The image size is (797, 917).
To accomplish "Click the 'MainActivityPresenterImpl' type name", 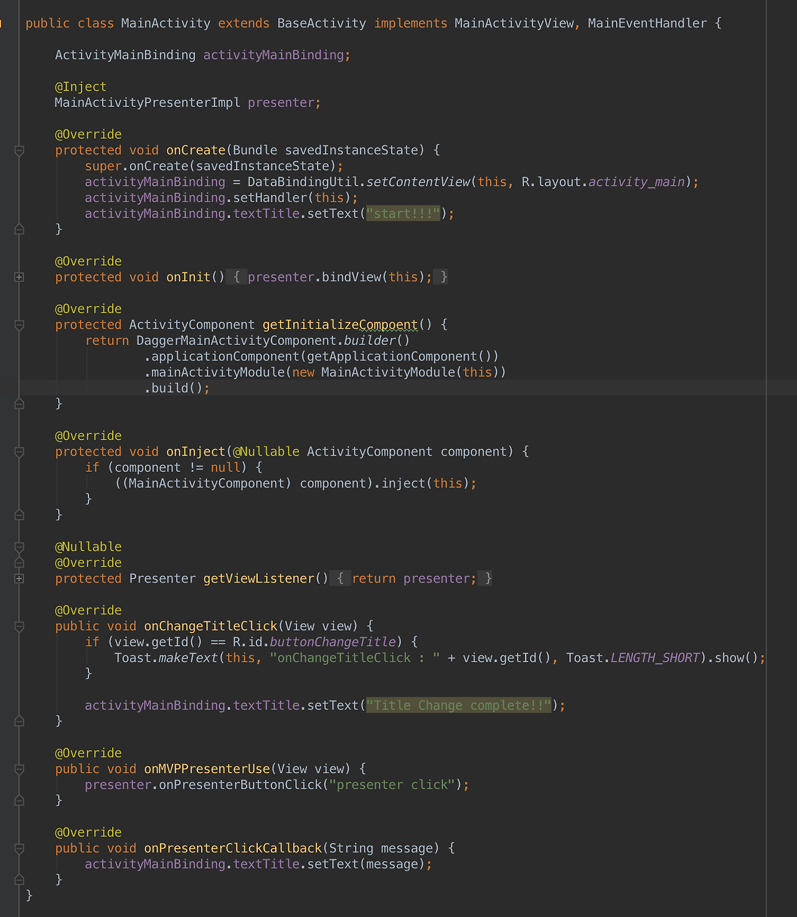I will (148, 103).
